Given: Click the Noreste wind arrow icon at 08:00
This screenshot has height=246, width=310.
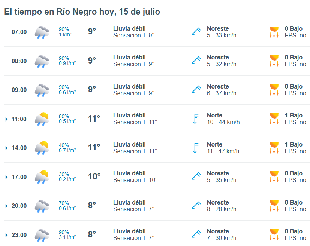Looking at the screenshot, I should (196, 60).
